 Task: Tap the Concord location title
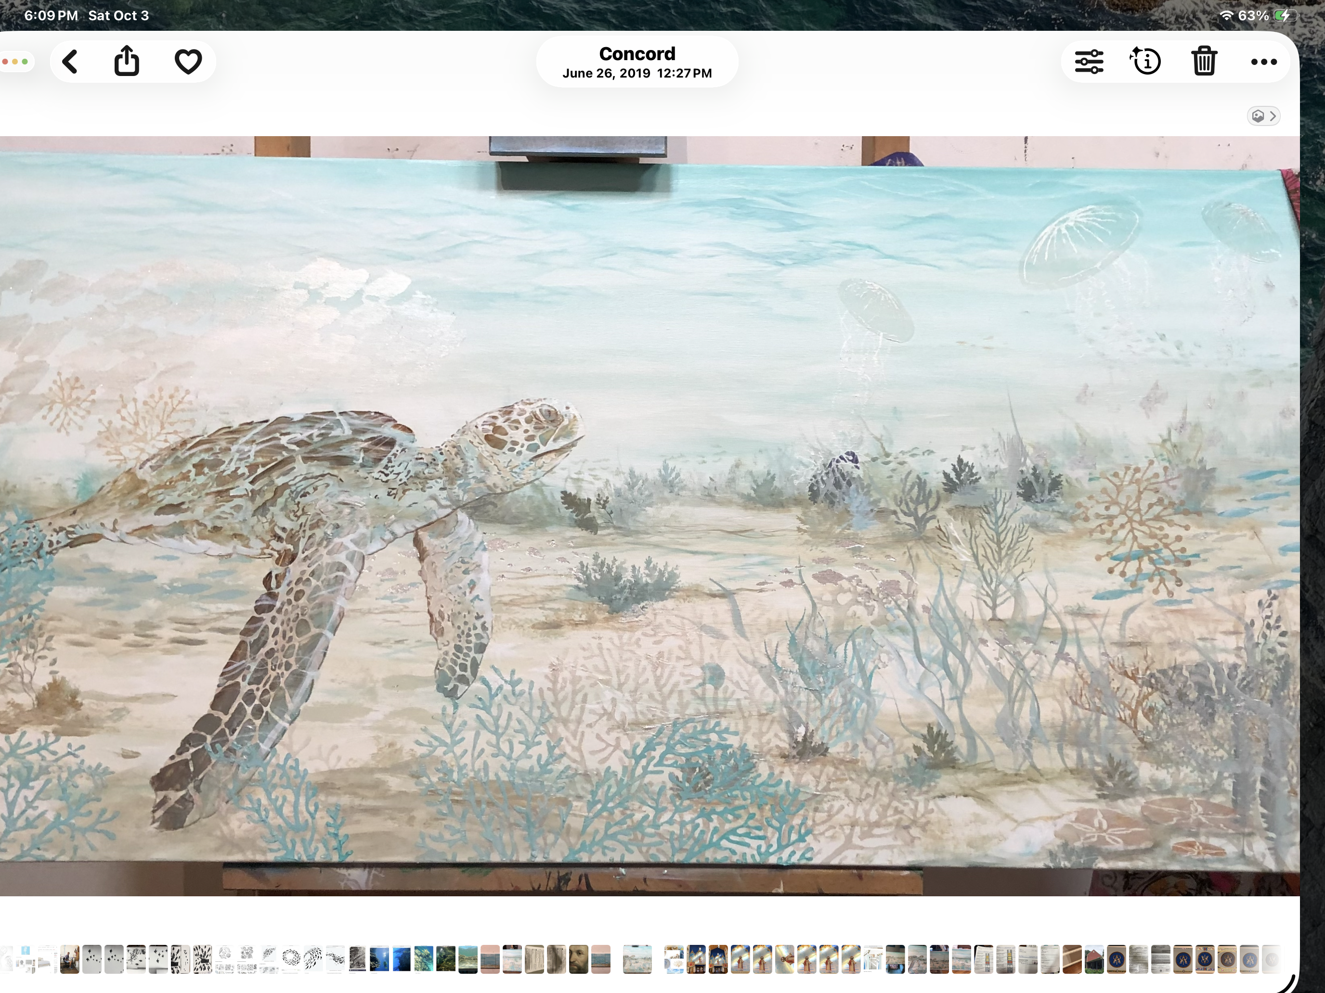[x=637, y=54]
